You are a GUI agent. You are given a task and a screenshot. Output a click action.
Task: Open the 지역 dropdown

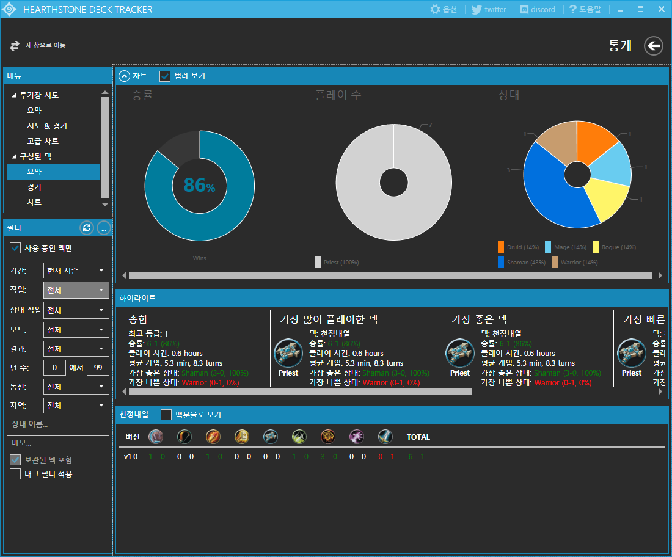point(76,406)
